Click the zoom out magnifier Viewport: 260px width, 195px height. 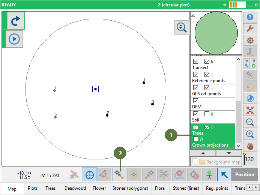pyautogui.click(x=250, y=122)
